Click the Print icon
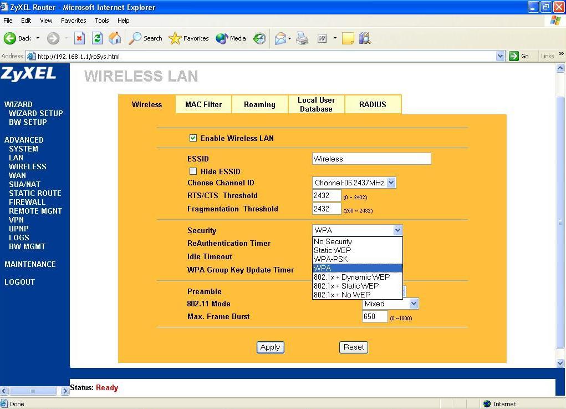 click(x=302, y=38)
